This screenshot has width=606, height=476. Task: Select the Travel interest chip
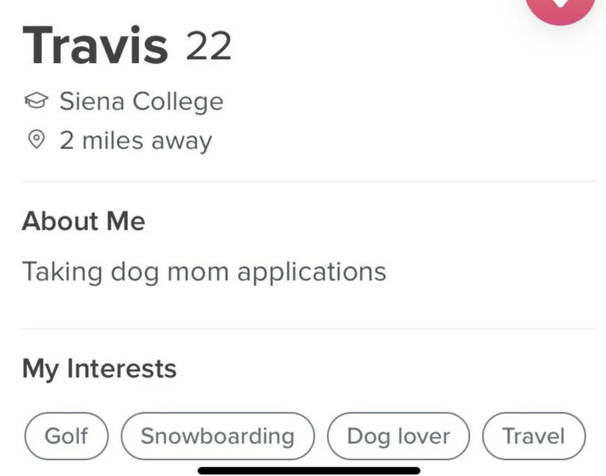[533, 436]
